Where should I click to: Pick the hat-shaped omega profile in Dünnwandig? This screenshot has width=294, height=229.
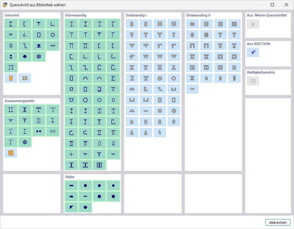tap(85, 78)
